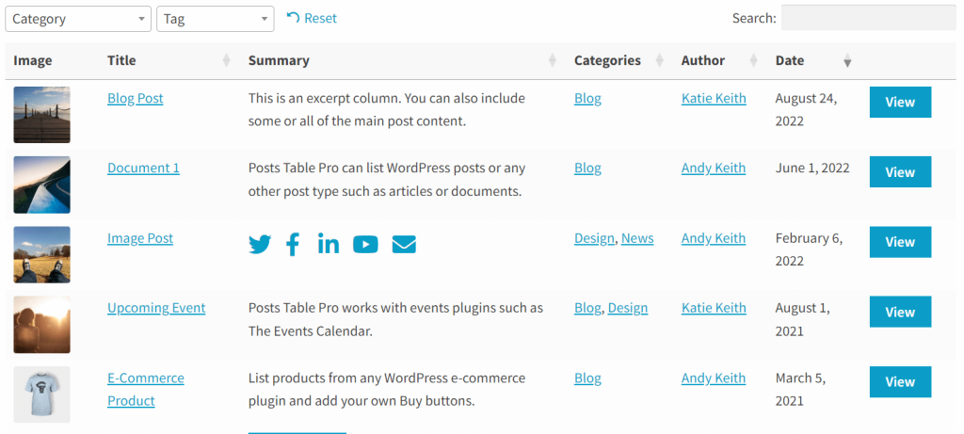The image size is (964, 434).
Task: Open the Blog Post title link
Action: coord(136,98)
